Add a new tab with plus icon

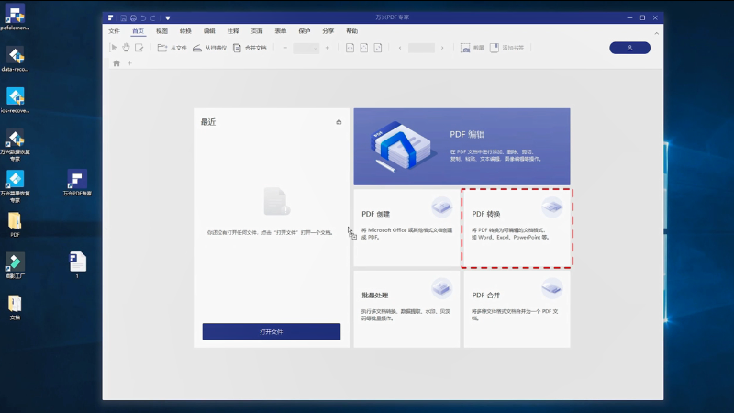pos(129,63)
